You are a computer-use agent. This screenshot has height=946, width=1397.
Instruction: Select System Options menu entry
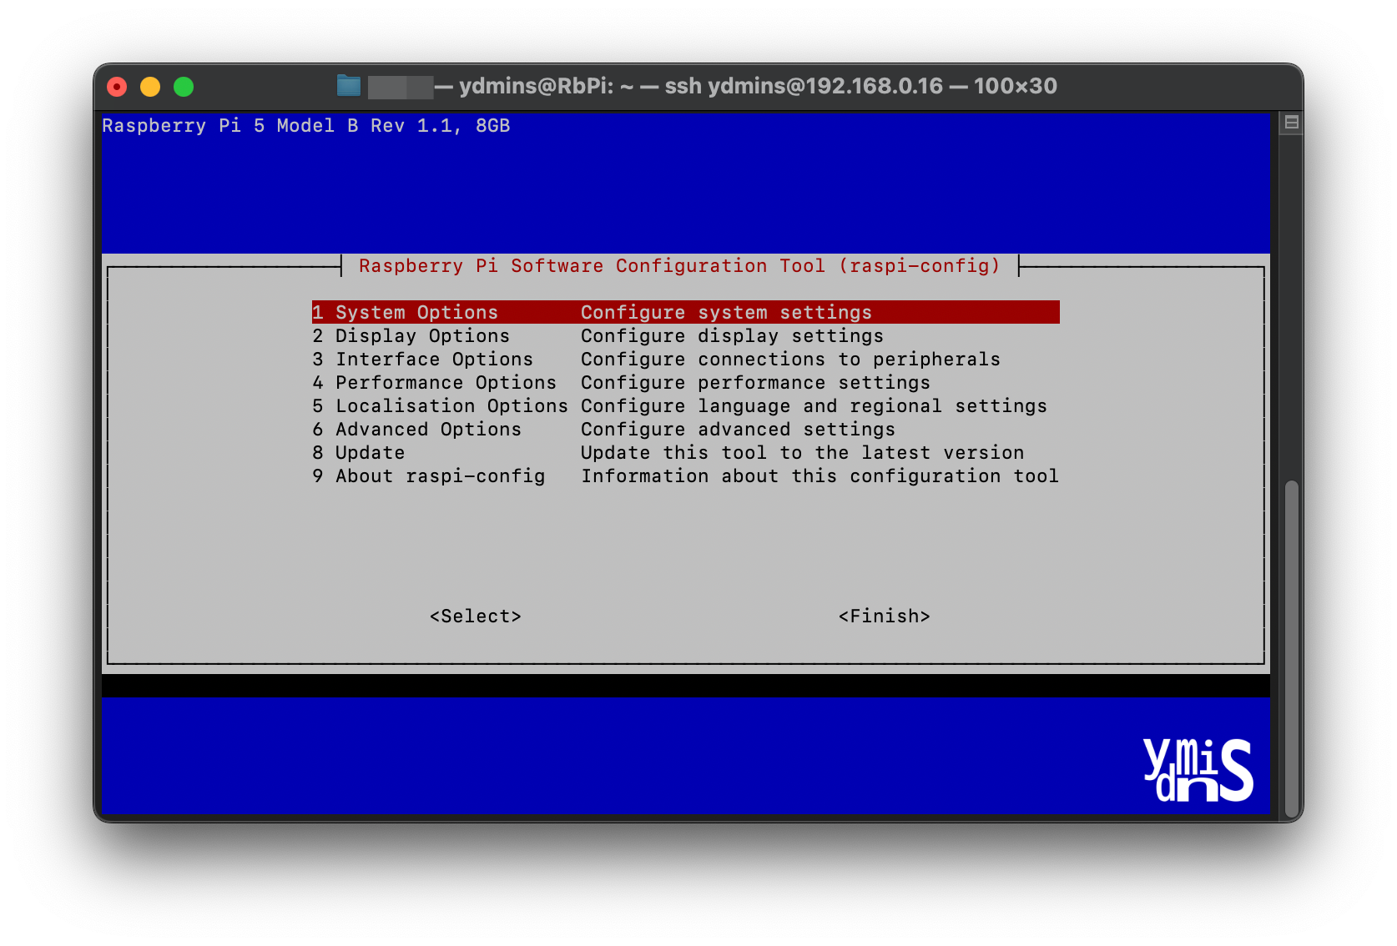(416, 312)
